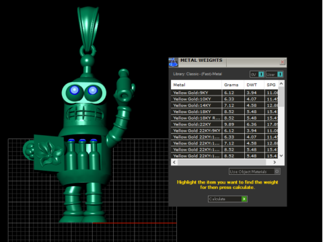Click 3.94 DWT in Yellow Gold:9KY row
323x242 pixels.
pos(254,93)
